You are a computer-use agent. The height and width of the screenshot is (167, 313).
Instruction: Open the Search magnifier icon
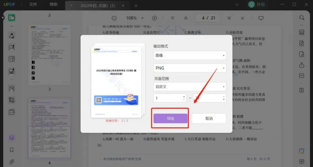[x=302, y=18]
